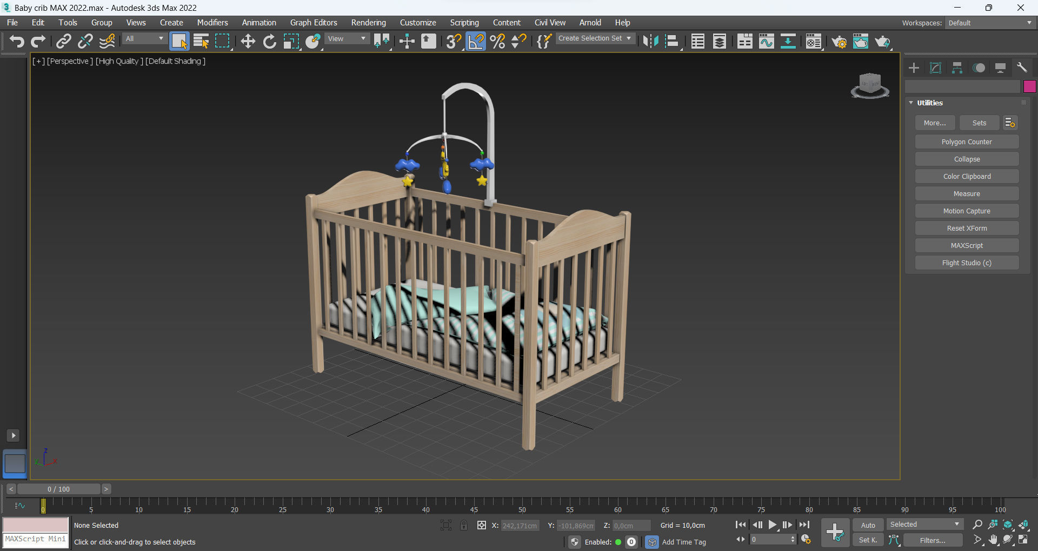Open Schematic View icon
The width and height of the screenshot is (1038, 551).
click(788, 42)
